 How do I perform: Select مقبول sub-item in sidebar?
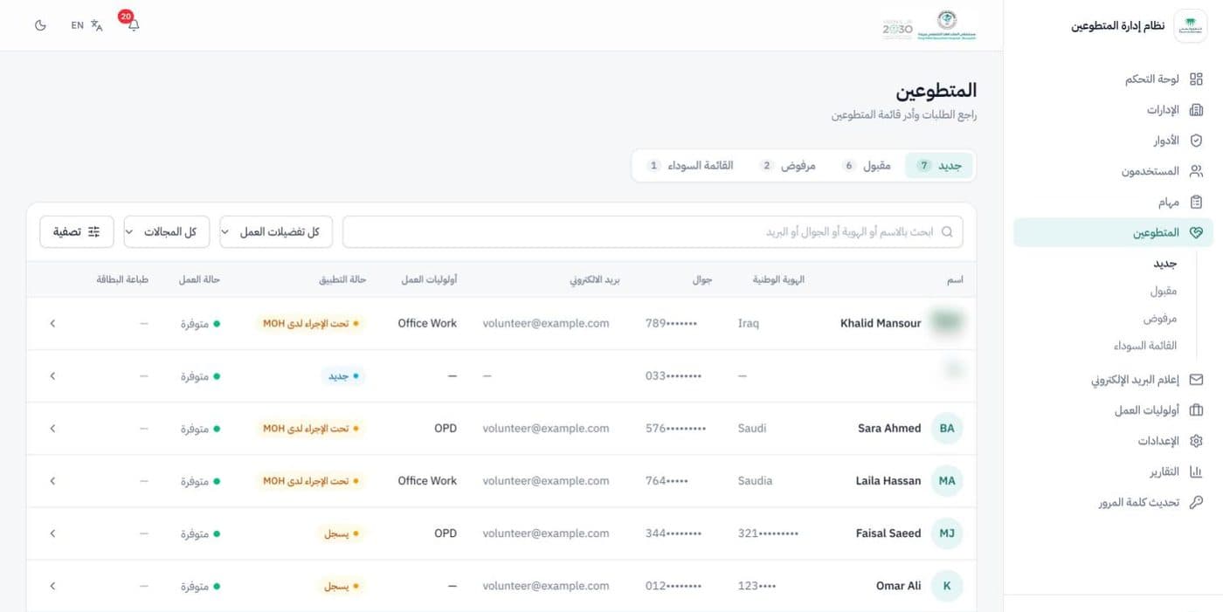(1164, 291)
